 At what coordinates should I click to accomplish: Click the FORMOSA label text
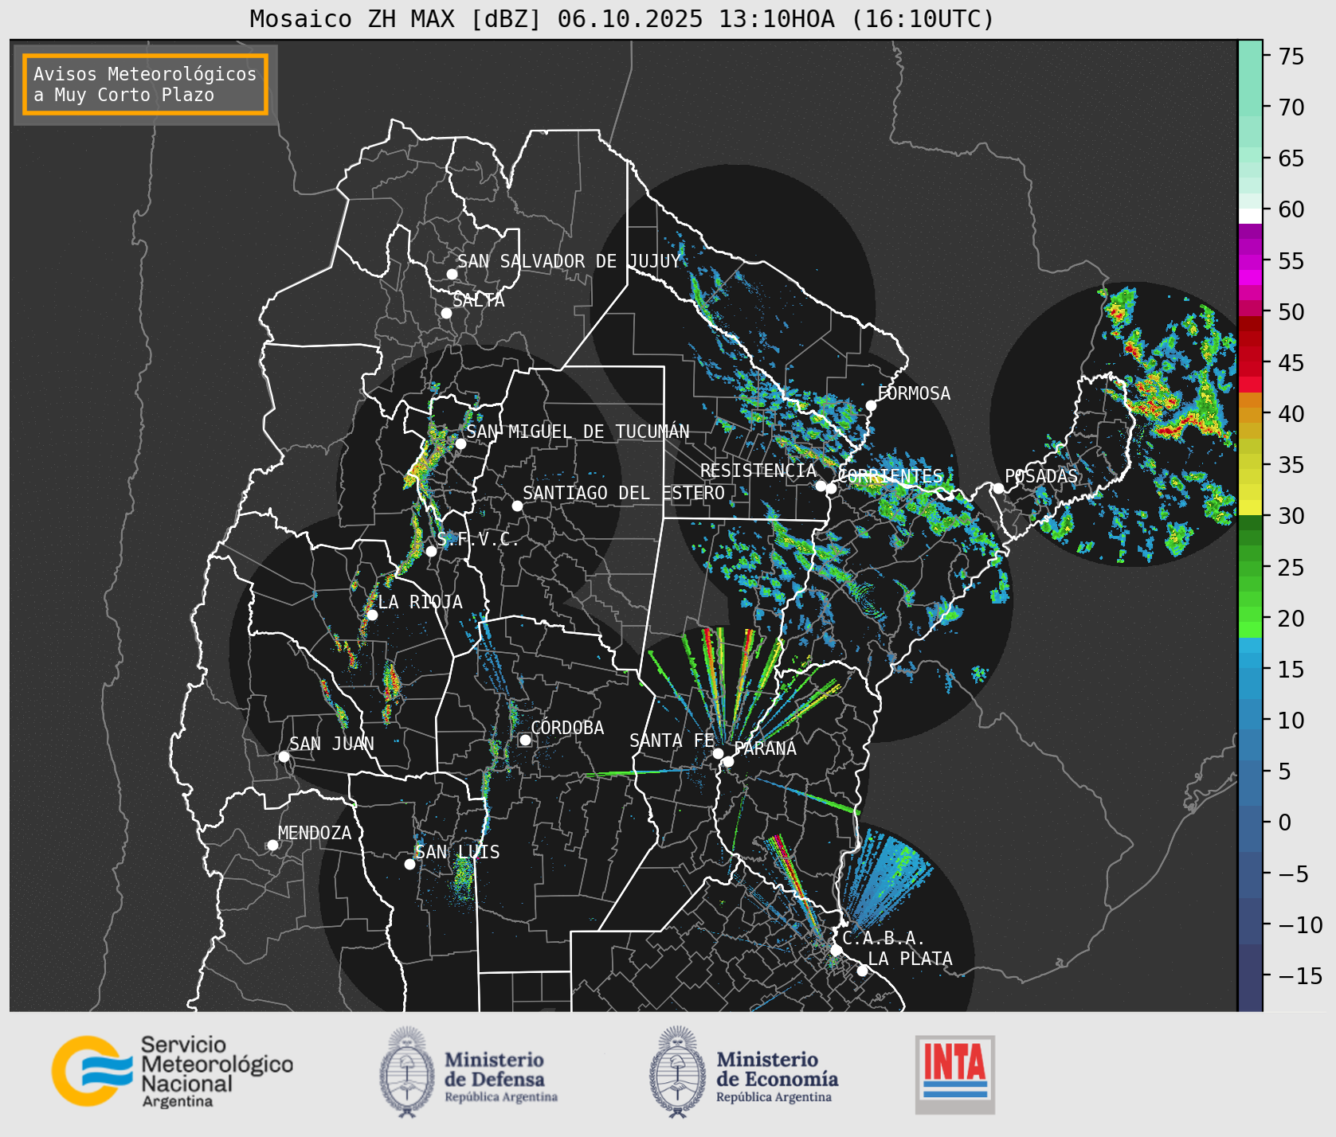[x=914, y=393]
